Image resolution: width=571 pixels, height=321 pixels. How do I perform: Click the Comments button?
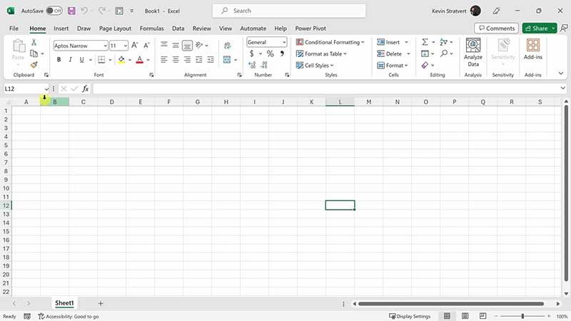pos(496,28)
